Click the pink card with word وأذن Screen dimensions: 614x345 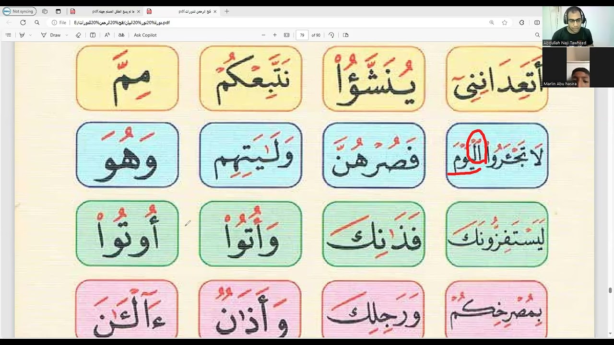[x=250, y=309]
